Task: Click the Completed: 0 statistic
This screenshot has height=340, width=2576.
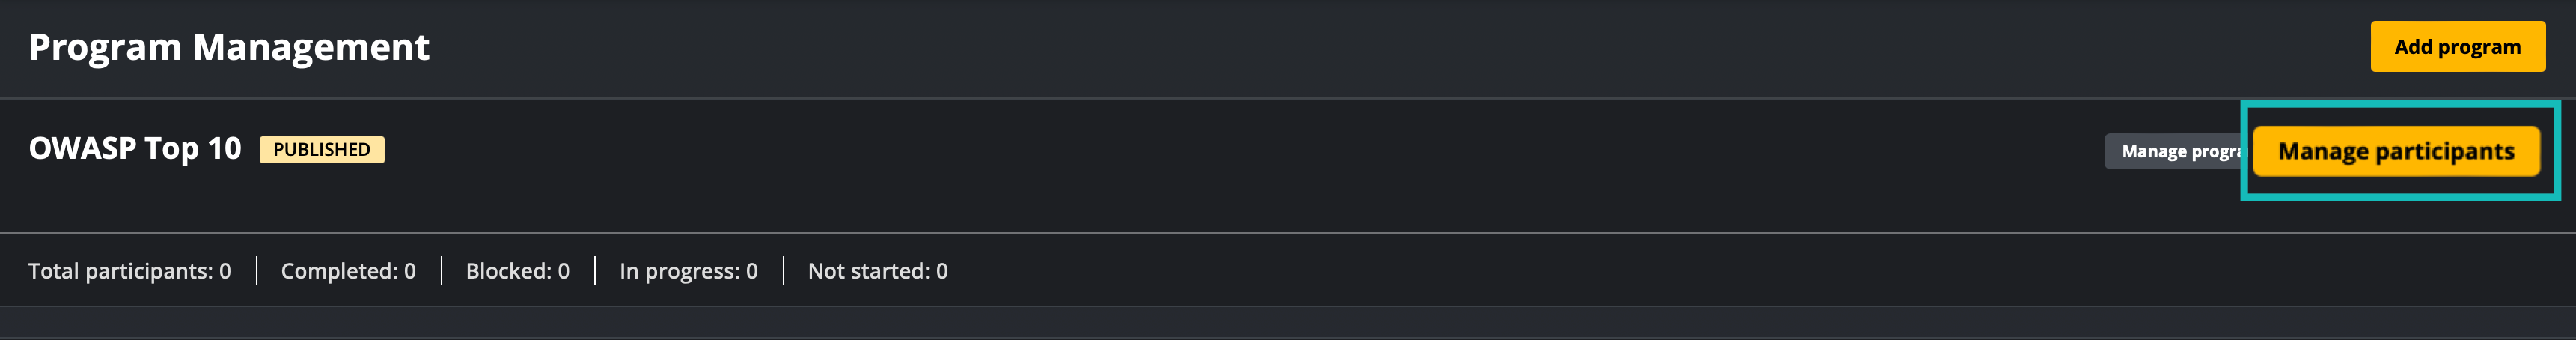Action: [x=348, y=271]
